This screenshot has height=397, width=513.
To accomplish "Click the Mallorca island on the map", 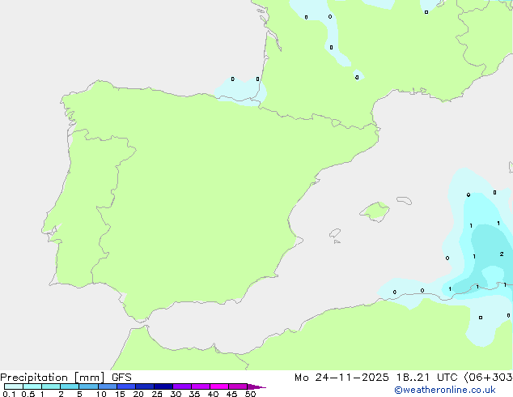I will [374, 212].
